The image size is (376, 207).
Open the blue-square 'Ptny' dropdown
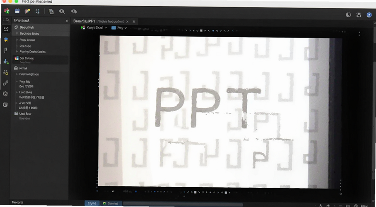[x=119, y=28]
